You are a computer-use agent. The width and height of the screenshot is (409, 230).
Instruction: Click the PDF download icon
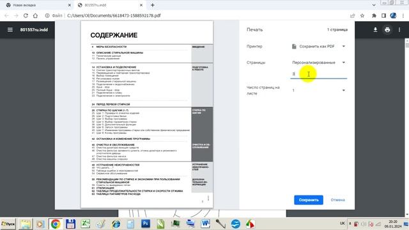coord(375,30)
